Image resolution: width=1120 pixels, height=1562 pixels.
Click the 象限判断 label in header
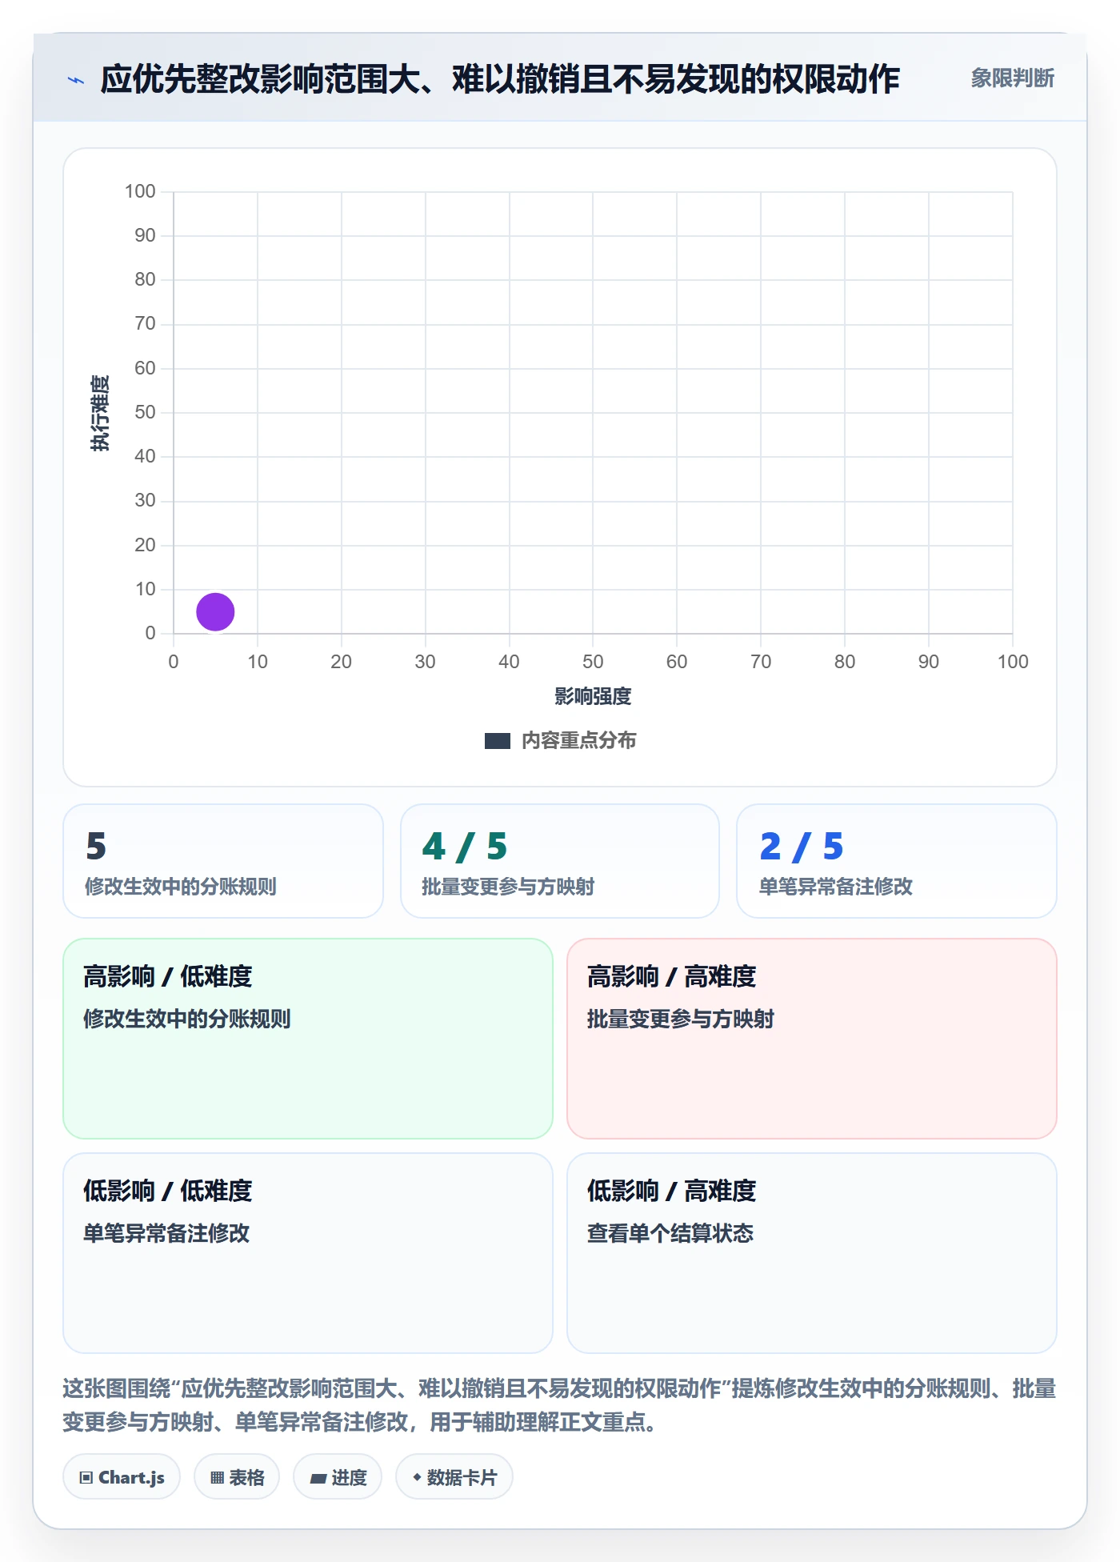coord(1012,78)
